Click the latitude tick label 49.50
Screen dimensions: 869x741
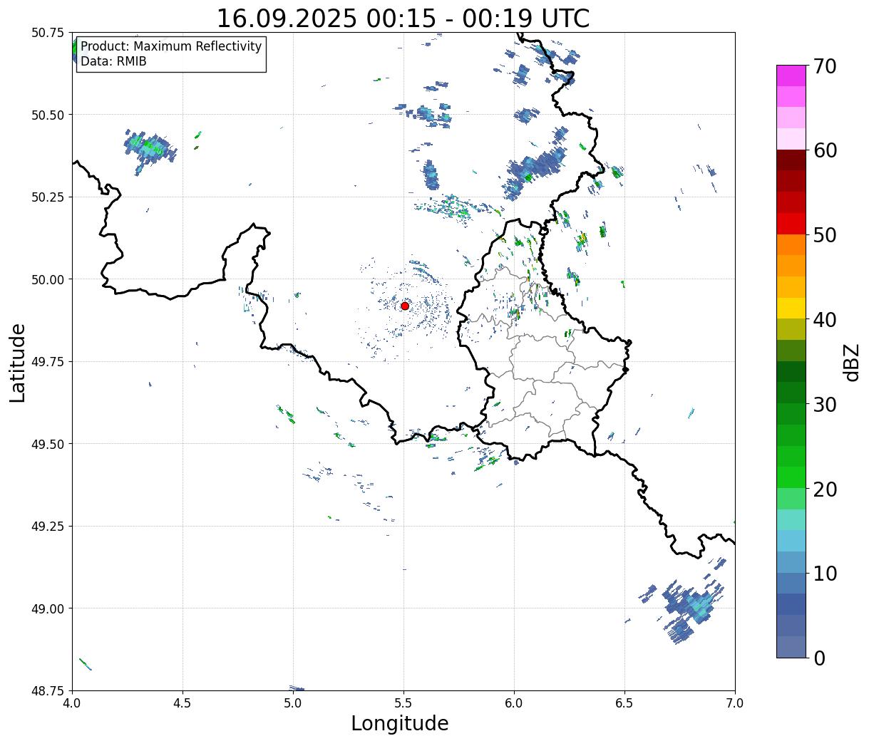coord(48,444)
